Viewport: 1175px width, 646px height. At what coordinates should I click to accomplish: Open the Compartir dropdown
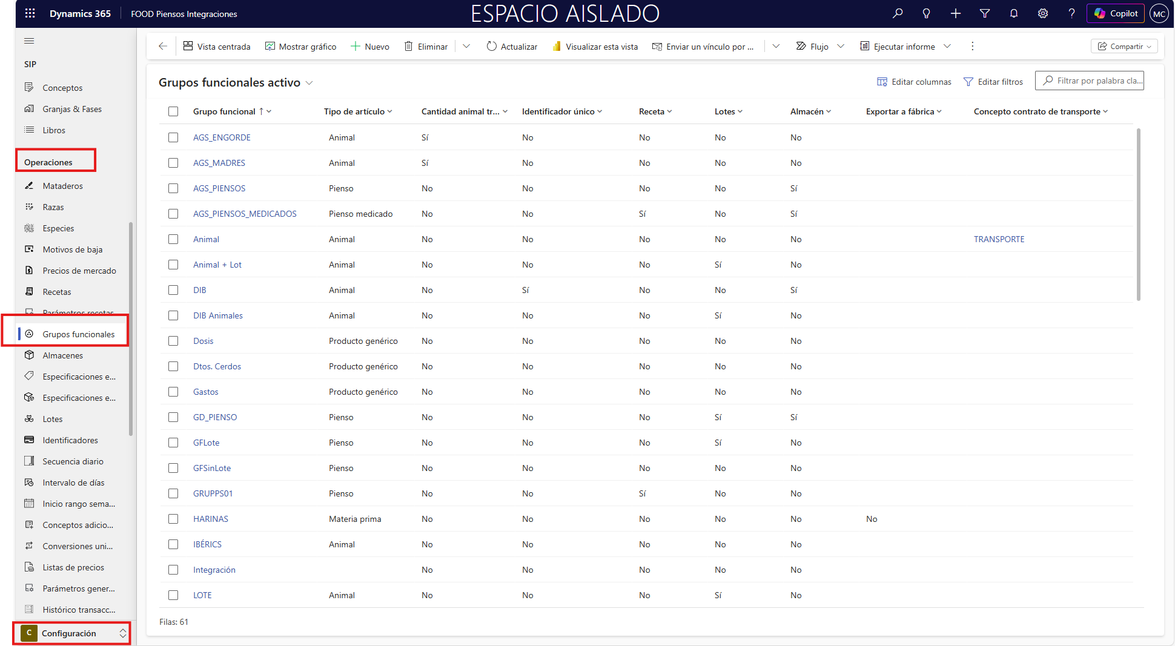1124,47
